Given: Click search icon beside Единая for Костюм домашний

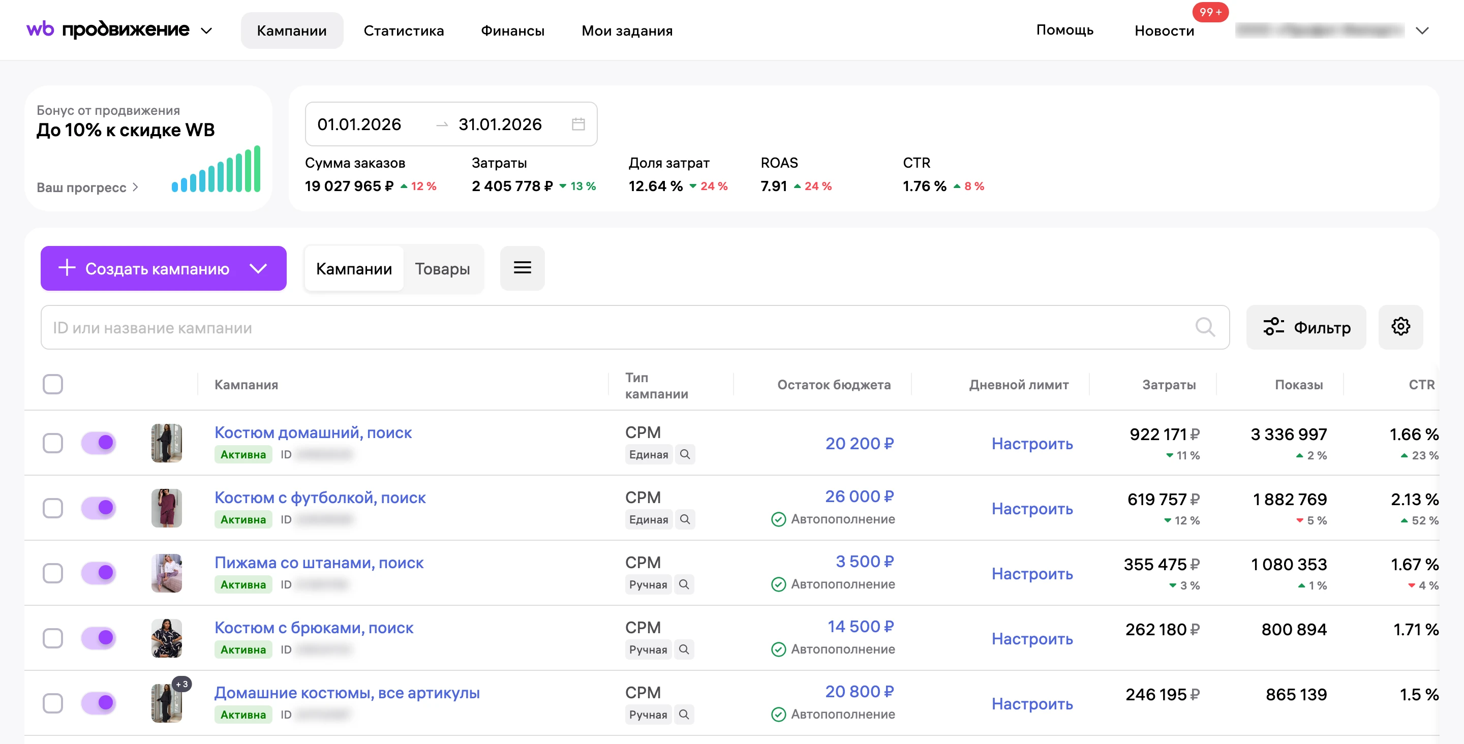Looking at the screenshot, I should coord(685,454).
